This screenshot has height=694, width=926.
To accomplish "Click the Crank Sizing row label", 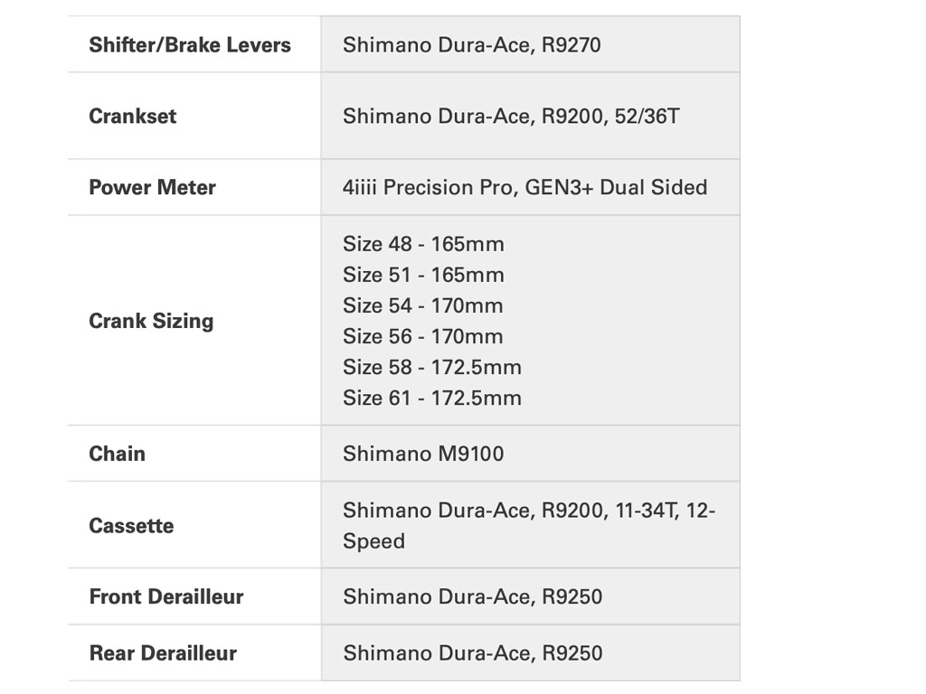I will click(x=151, y=321).
